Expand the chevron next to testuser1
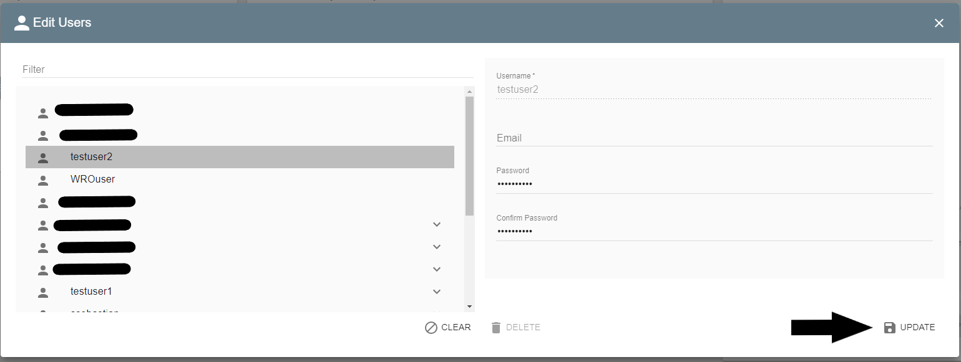961x362 pixels. pos(437,291)
